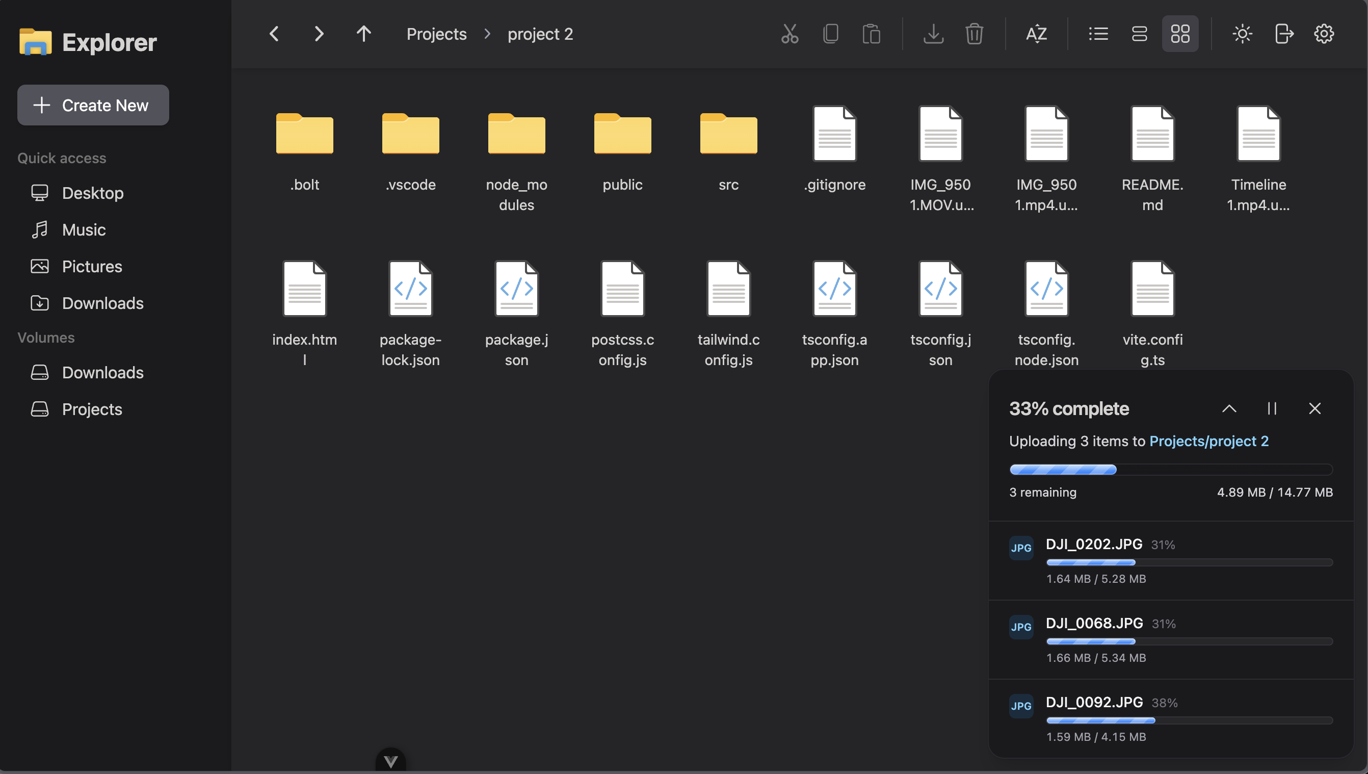The width and height of the screenshot is (1368, 774).
Task: Collapse the upload progress panel
Action: (x=1229, y=408)
